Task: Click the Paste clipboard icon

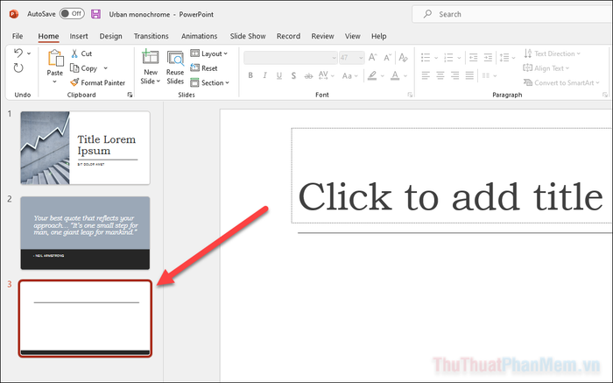Action: click(x=55, y=60)
